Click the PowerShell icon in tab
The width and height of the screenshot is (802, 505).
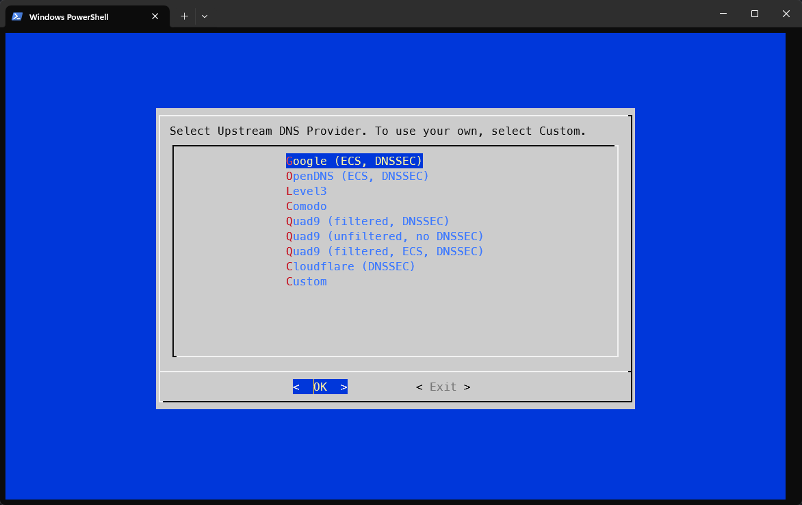click(17, 16)
